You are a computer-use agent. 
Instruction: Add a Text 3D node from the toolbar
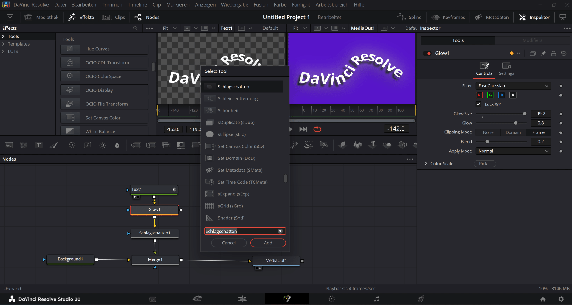click(x=372, y=145)
